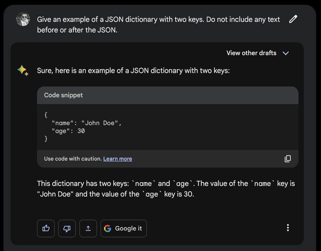Viewport: 321px width, 251px height.
Task: Click the Code snippet header bar
Action: pos(167,95)
